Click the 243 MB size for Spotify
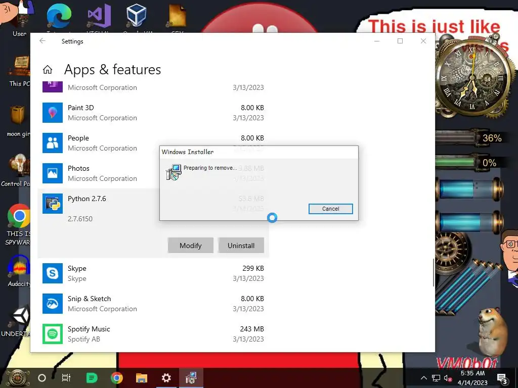The image size is (518, 388). pos(252,329)
